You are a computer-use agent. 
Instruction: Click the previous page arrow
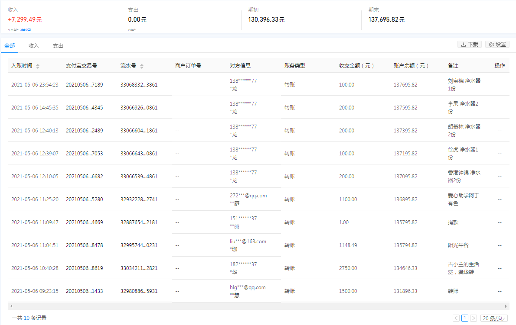click(x=456, y=318)
